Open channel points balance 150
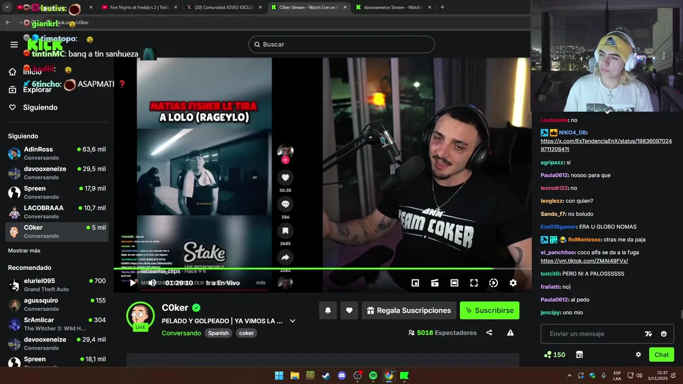Screen dimensions: 683x384 pyautogui.click(x=554, y=355)
